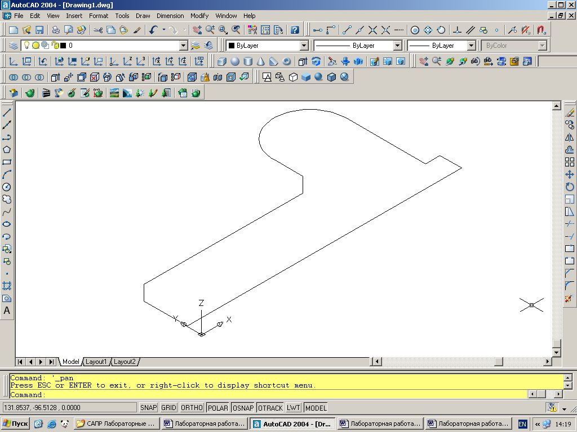Click the coordinates display 131.8537

[69, 408]
